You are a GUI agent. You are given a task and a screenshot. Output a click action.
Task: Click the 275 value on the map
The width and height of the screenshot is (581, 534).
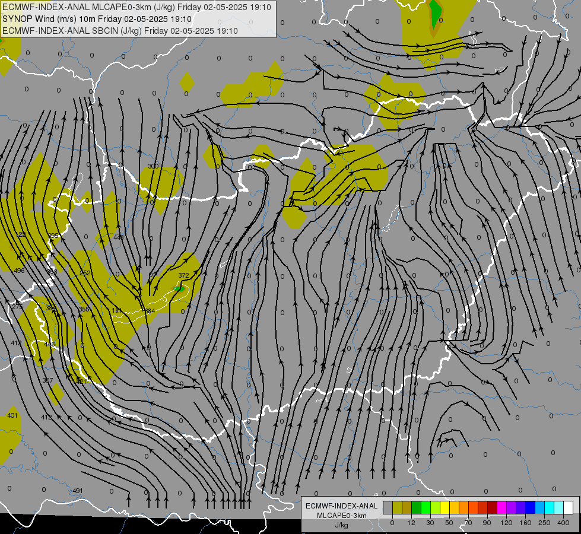(x=17, y=307)
